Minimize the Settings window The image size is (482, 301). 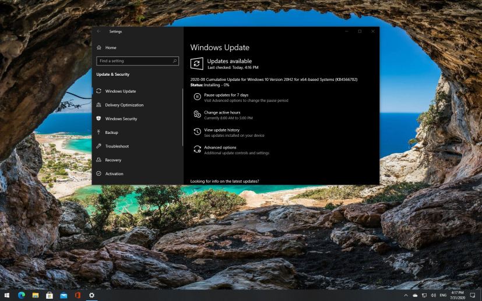coord(347,31)
